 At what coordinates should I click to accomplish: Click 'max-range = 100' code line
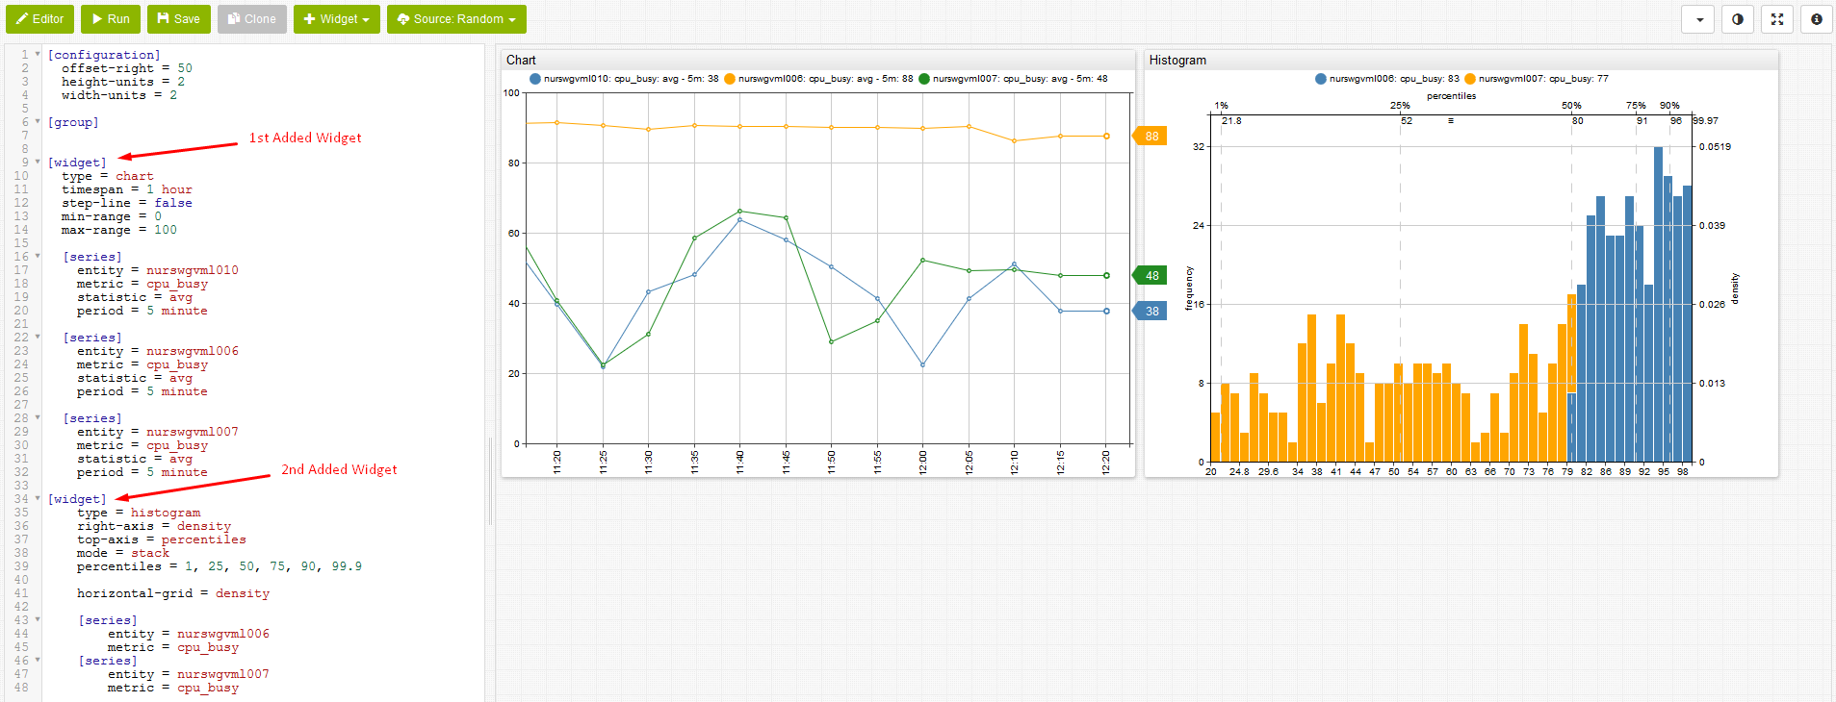[x=119, y=230]
